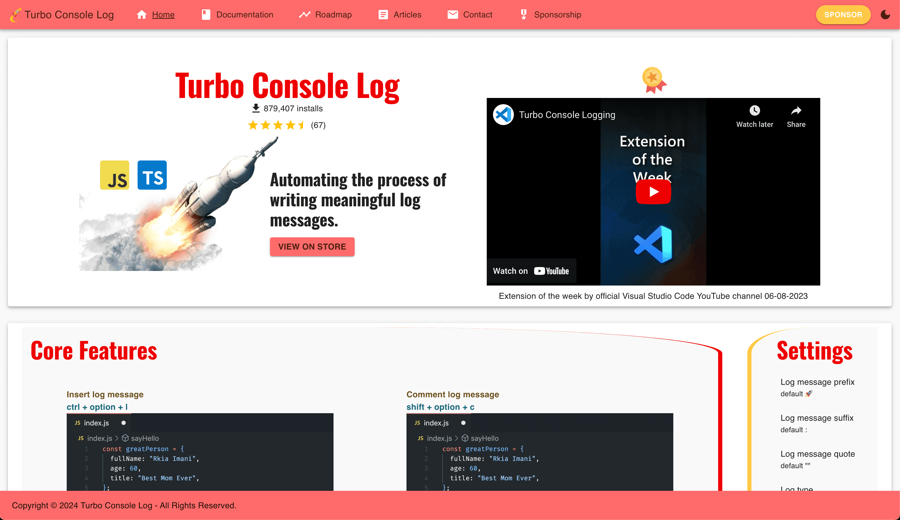This screenshot has height=520, width=900.
Task: Click the Automating the process tagline
Action: 358,200
